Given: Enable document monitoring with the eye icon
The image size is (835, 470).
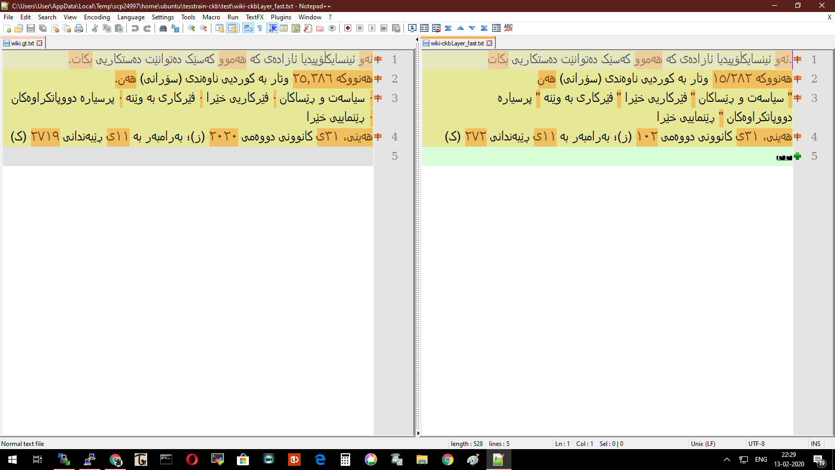Looking at the screenshot, I should [331, 28].
